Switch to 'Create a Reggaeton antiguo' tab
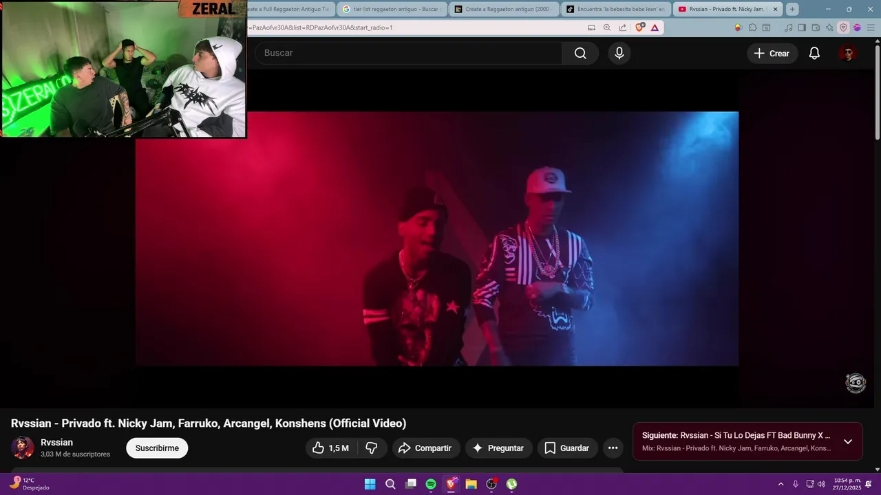The image size is (881, 495). click(x=505, y=9)
